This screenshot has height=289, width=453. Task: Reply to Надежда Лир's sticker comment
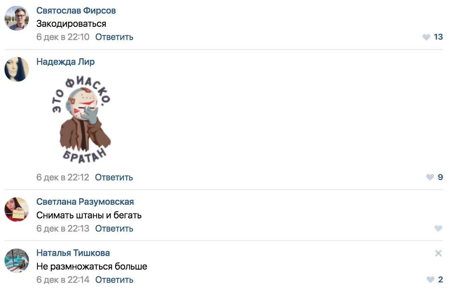click(114, 178)
